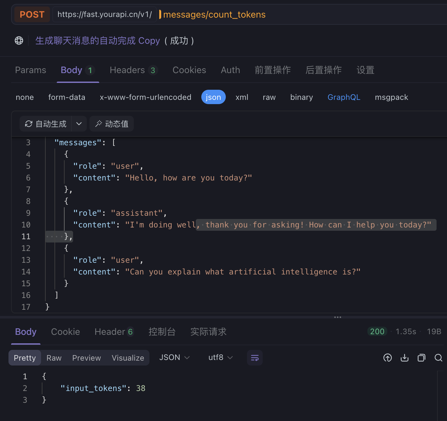
Task: Open the 控制台 console tab
Action: (x=162, y=332)
